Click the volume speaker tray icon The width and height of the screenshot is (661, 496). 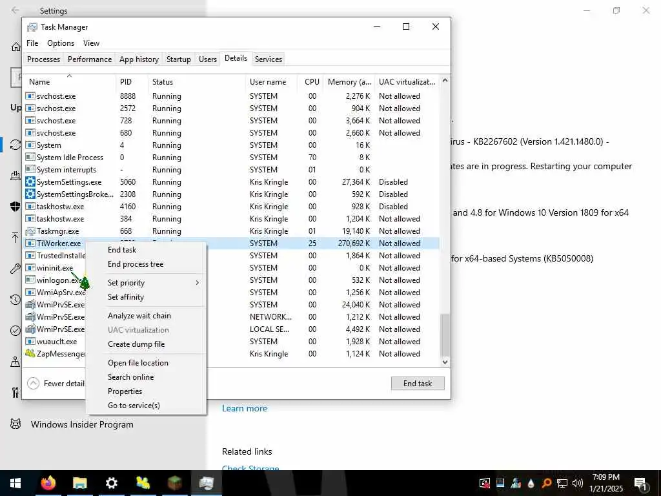pyautogui.click(x=578, y=483)
